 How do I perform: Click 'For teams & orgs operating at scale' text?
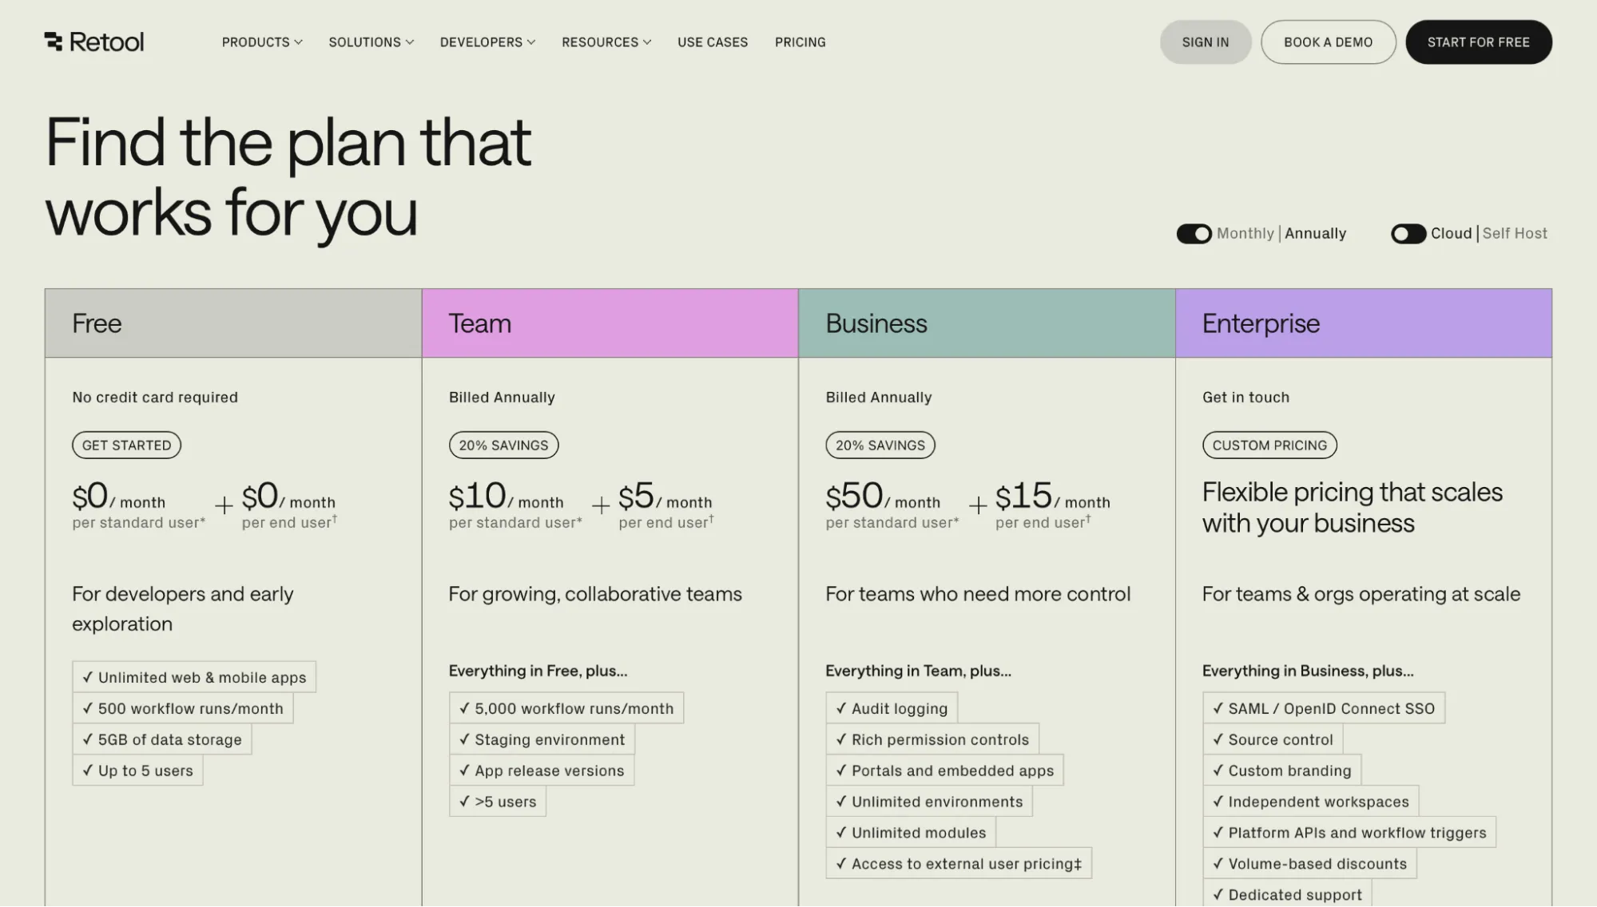click(1361, 595)
